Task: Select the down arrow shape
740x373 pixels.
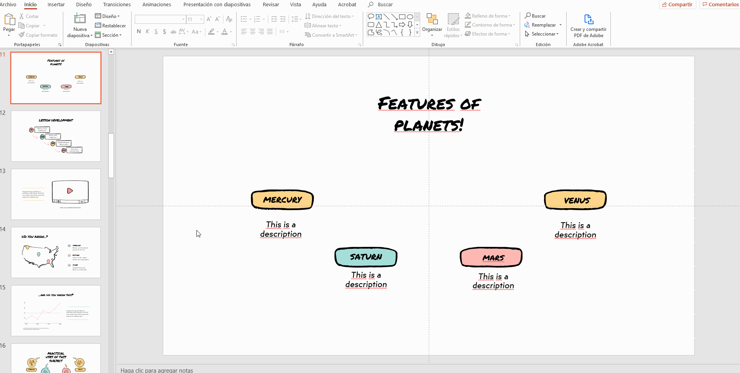Action: 410,25
